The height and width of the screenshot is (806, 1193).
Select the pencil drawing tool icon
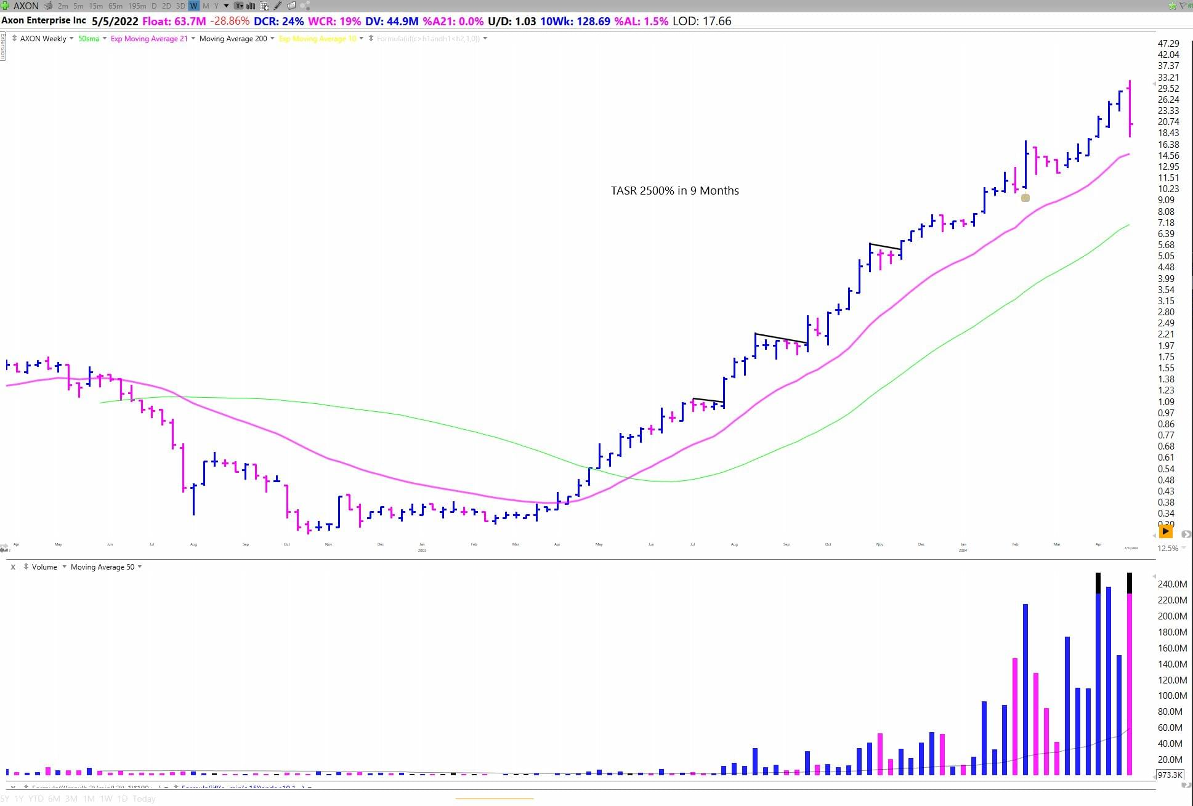[x=278, y=6]
